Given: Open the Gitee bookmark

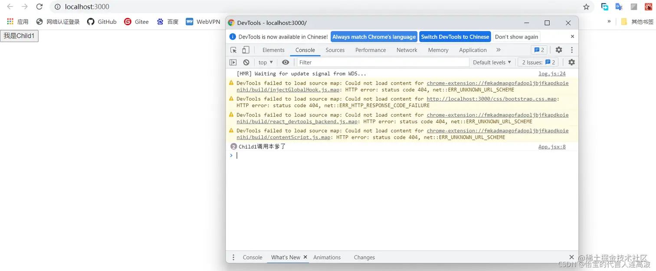Looking at the screenshot, I should pyautogui.click(x=136, y=22).
